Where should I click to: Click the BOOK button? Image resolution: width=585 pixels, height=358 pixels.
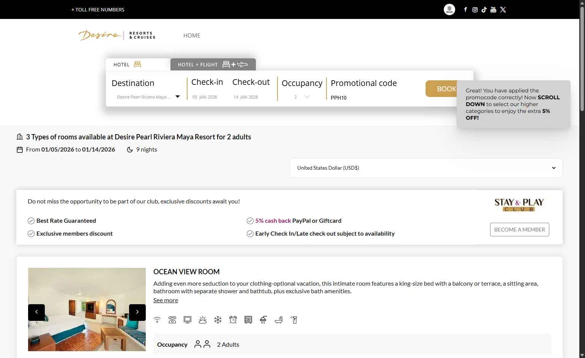[442, 89]
